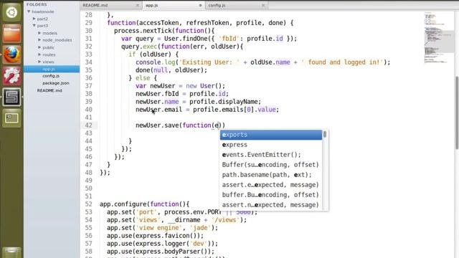Choose 'exports' autocomplete suggestion
This screenshot has height=258, width=459.
click(271, 135)
